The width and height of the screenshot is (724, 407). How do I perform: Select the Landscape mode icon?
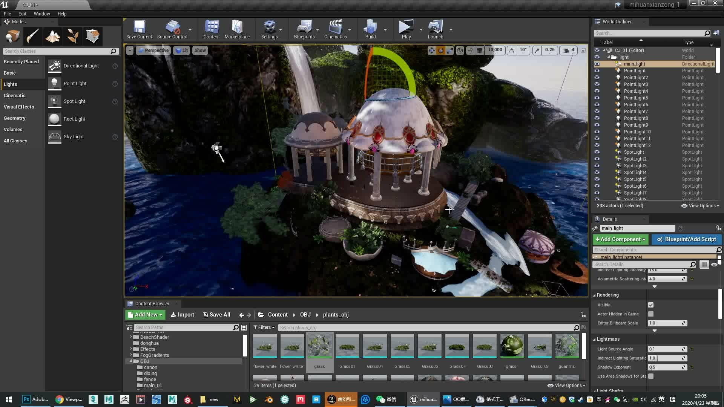(x=53, y=36)
